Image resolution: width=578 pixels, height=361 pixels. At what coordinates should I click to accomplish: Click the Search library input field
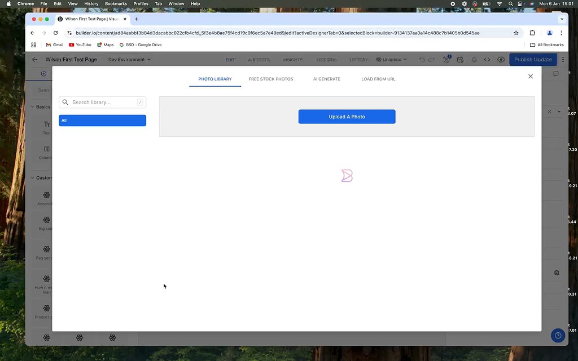click(x=102, y=102)
